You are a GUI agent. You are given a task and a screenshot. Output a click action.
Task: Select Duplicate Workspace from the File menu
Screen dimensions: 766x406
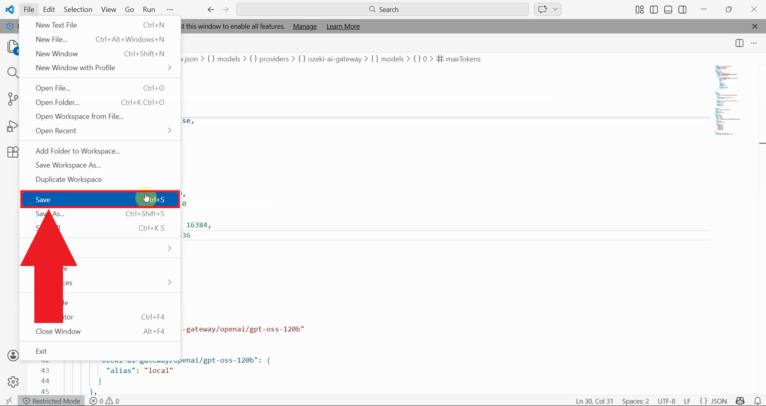(68, 179)
